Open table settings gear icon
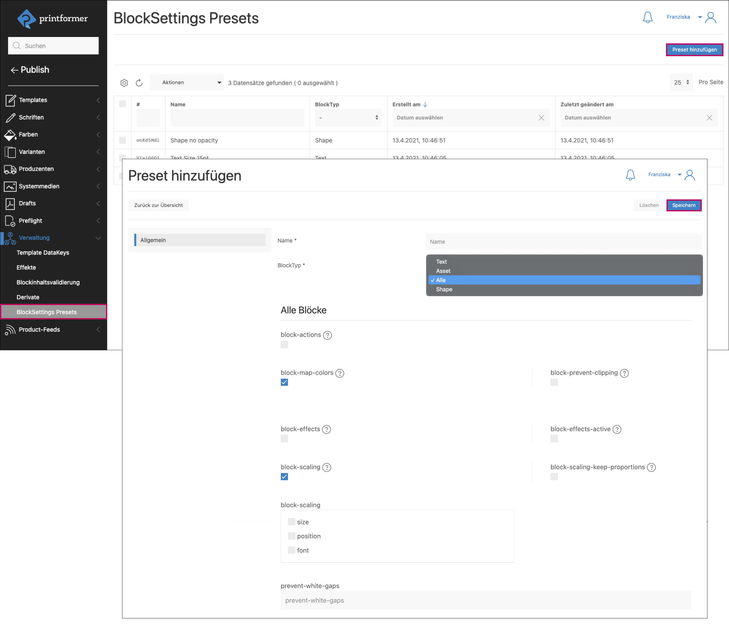The image size is (729, 625). [x=124, y=83]
